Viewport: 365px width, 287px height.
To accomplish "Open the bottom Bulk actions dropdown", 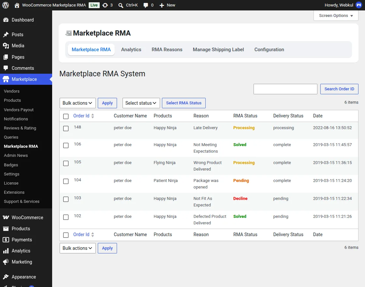I will [78, 248].
